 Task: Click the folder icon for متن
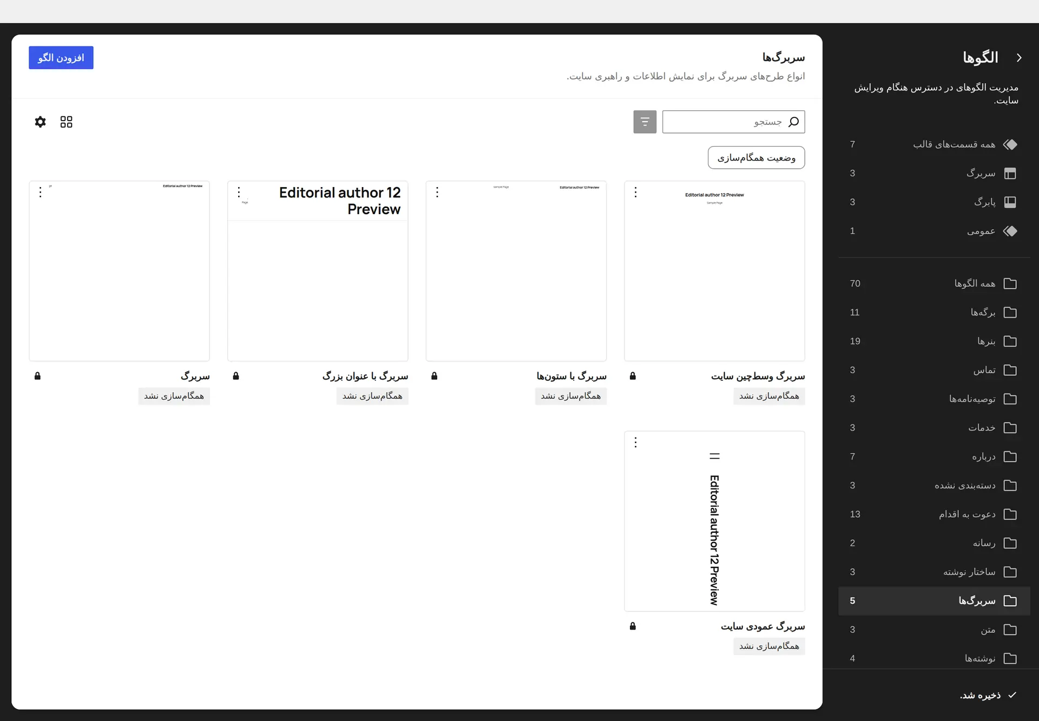[x=1010, y=630]
